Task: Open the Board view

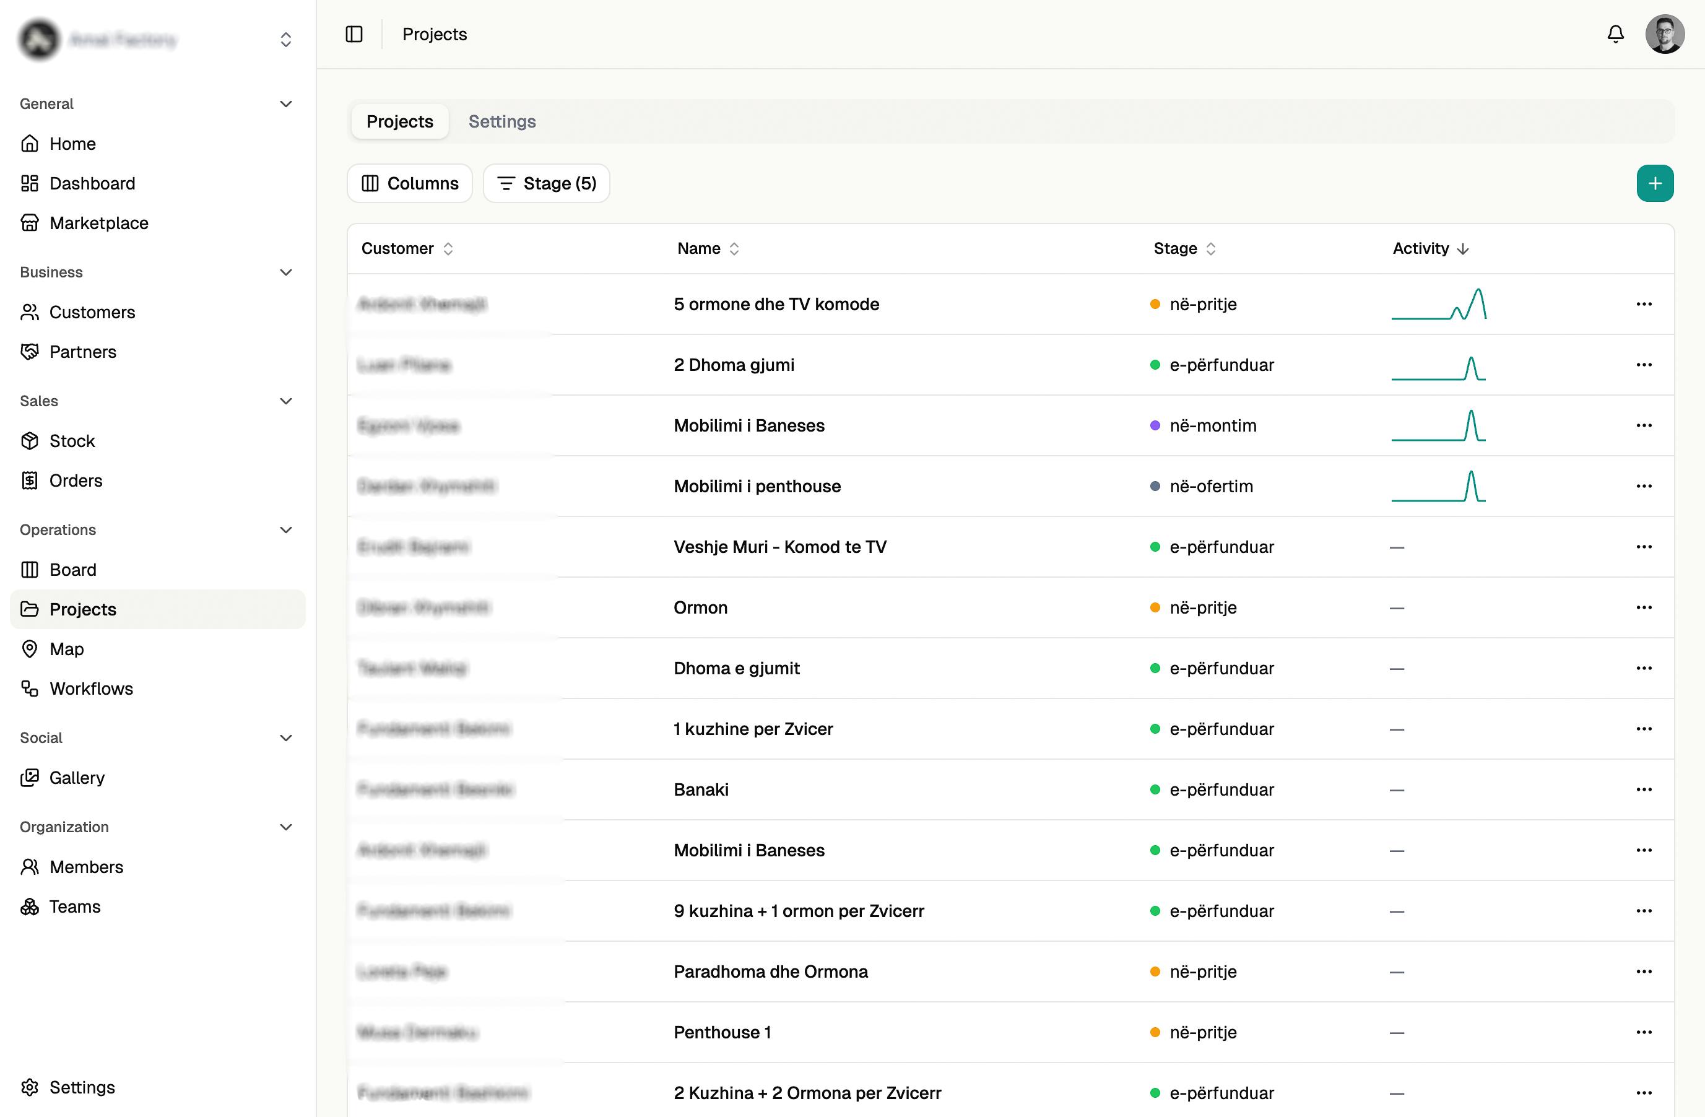Action: coord(158,570)
